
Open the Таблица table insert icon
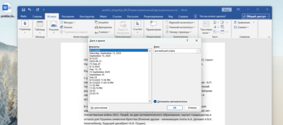pyautogui.click(x=40, y=25)
